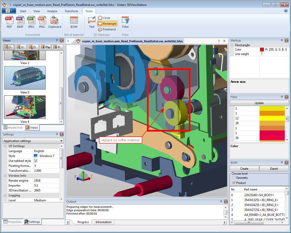The height and width of the screenshot is (233, 291).
Task: Export a PDF screenshot
Action: [9, 23]
